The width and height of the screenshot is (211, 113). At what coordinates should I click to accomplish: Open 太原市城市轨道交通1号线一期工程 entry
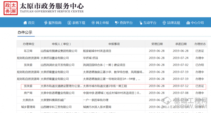105,86
